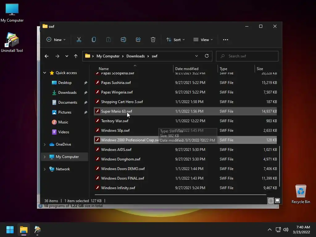The width and height of the screenshot is (316, 237).
Task: Open the View dropdown menu
Action: pos(203,39)
